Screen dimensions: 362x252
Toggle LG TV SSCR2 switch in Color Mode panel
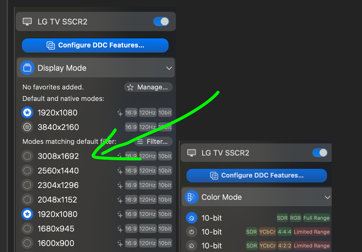[320, 153]
